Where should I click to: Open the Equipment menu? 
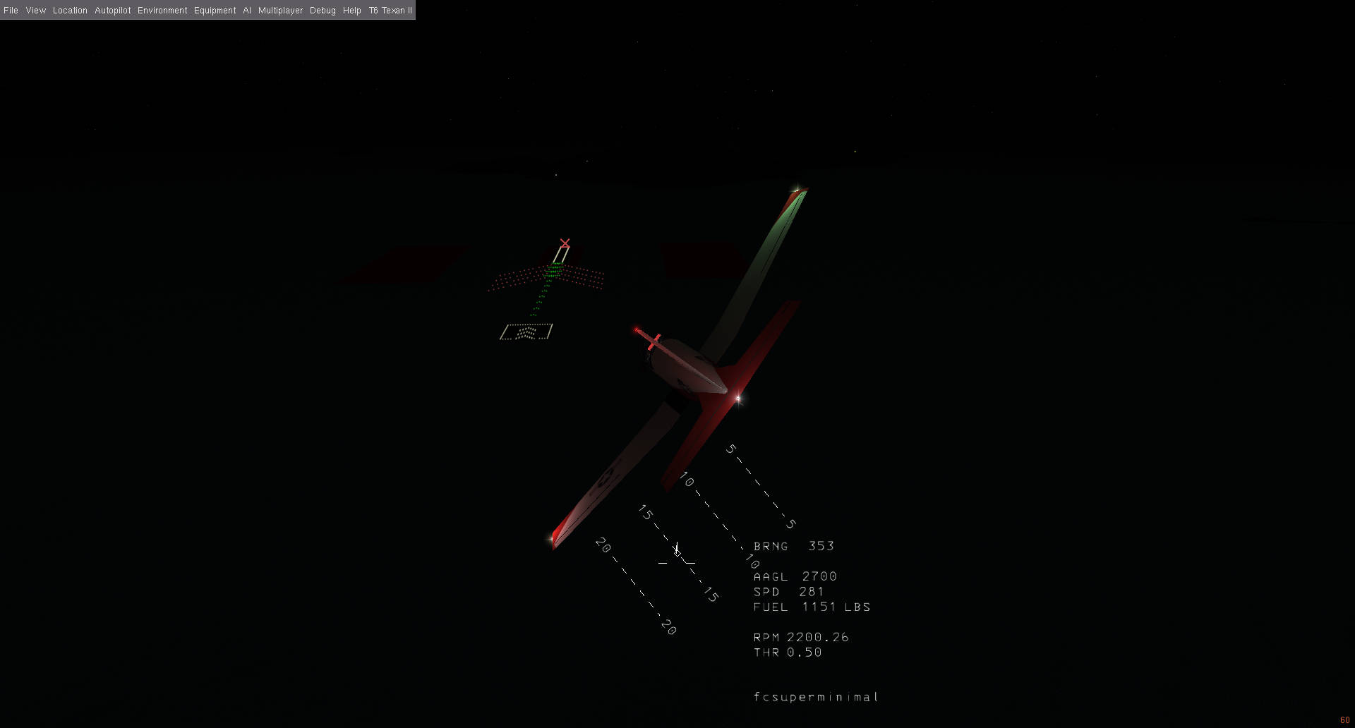pos(215,10)
